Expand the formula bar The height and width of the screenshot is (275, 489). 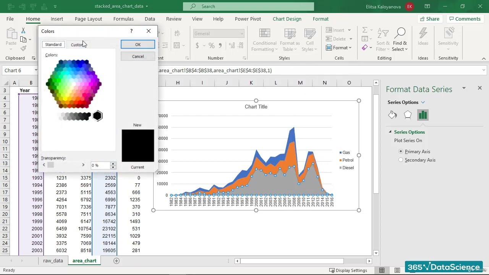pyautogui.click(x=484, y=70)
